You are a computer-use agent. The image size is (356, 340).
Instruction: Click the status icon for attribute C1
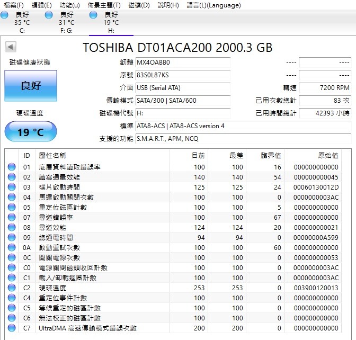[x=12, y=278]
